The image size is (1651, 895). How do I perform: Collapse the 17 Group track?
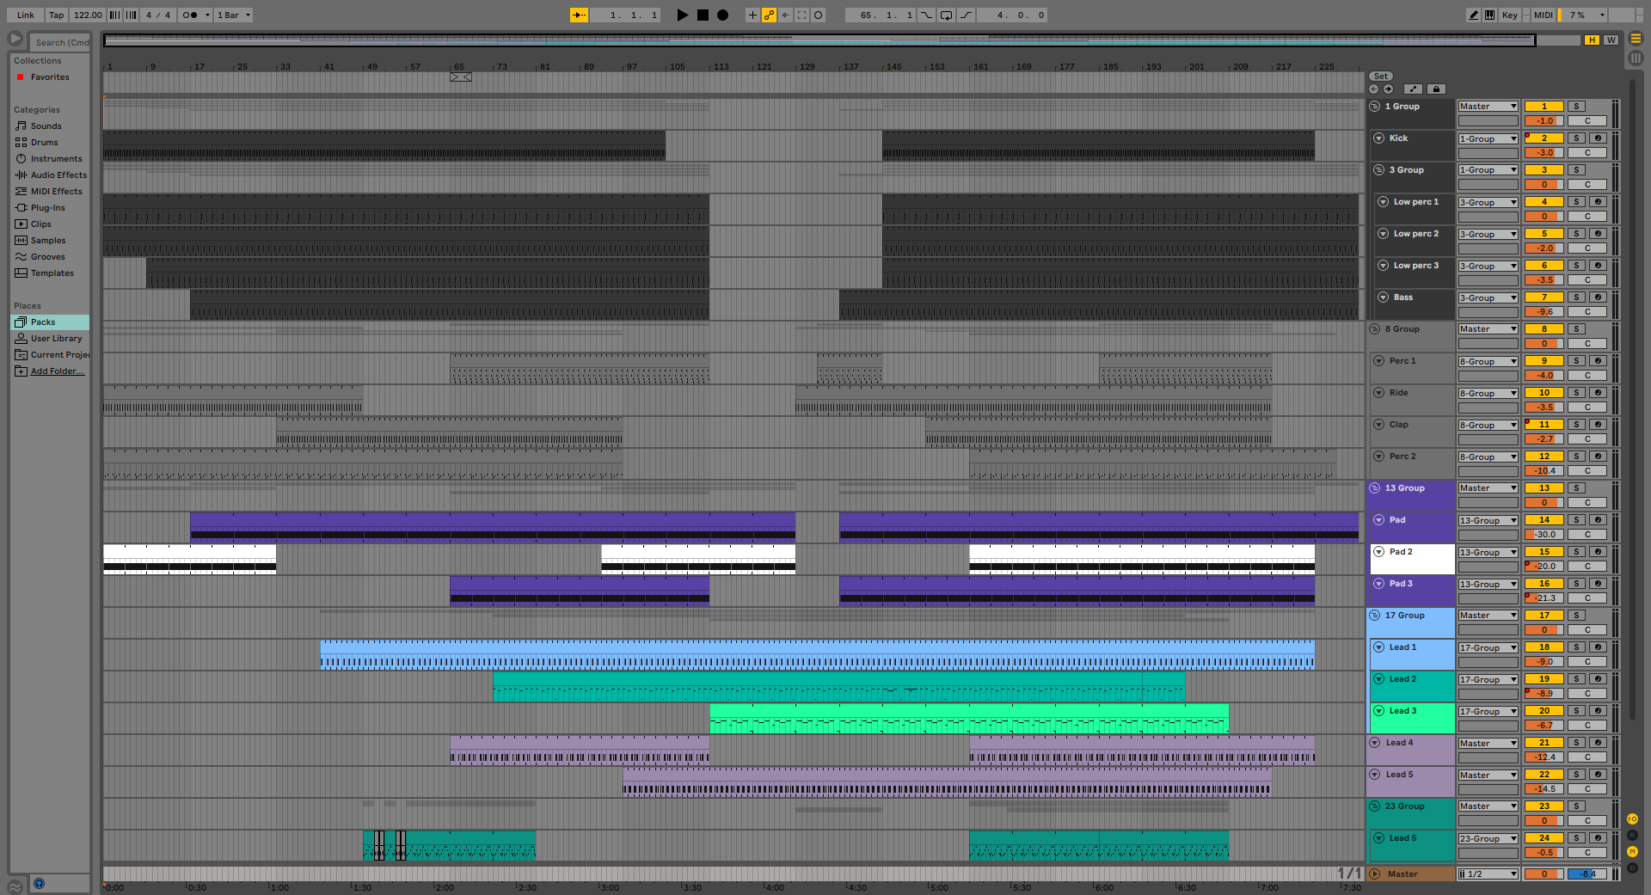(x=1375, y=616)
